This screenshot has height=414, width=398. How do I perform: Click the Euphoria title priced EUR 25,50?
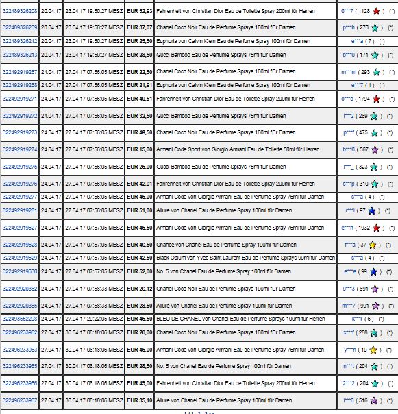point(233,41)
